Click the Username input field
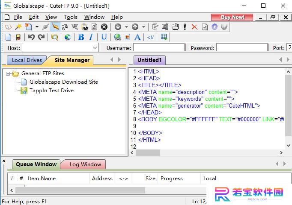Viewport: 292px width, 205px height. coord(159,47)
